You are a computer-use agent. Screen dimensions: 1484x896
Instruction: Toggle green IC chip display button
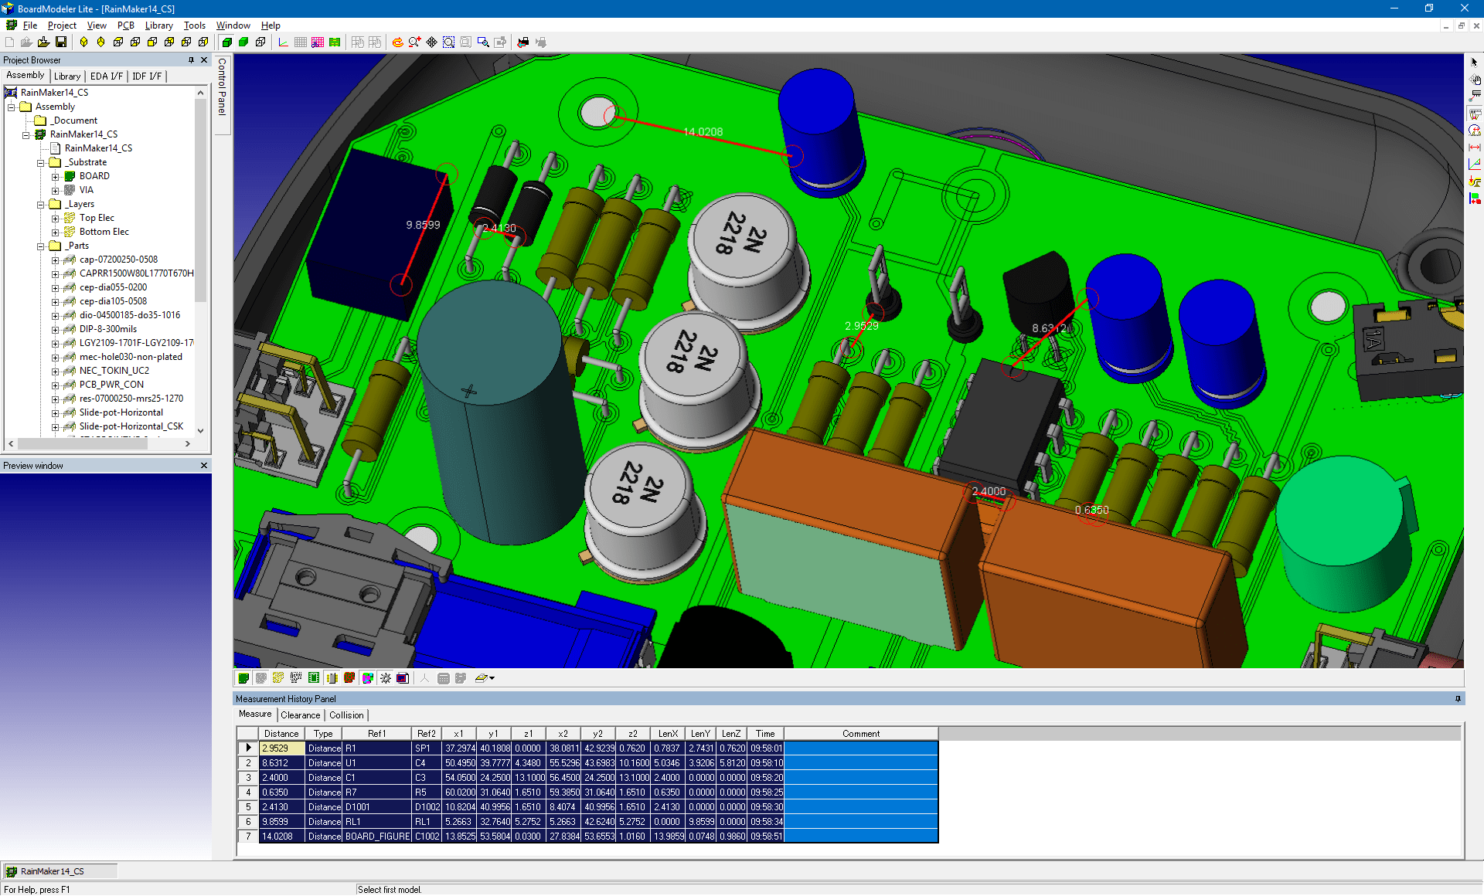[x=314, y=678]
